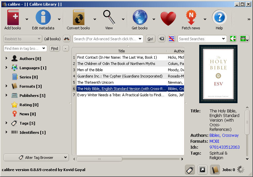The height and width of the screenshot is (177, 253).
Task: Click the green plus save search icon
Action: click(x=244, y=39)
